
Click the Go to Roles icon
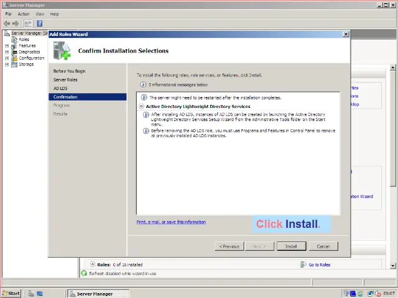click(303, 264)
